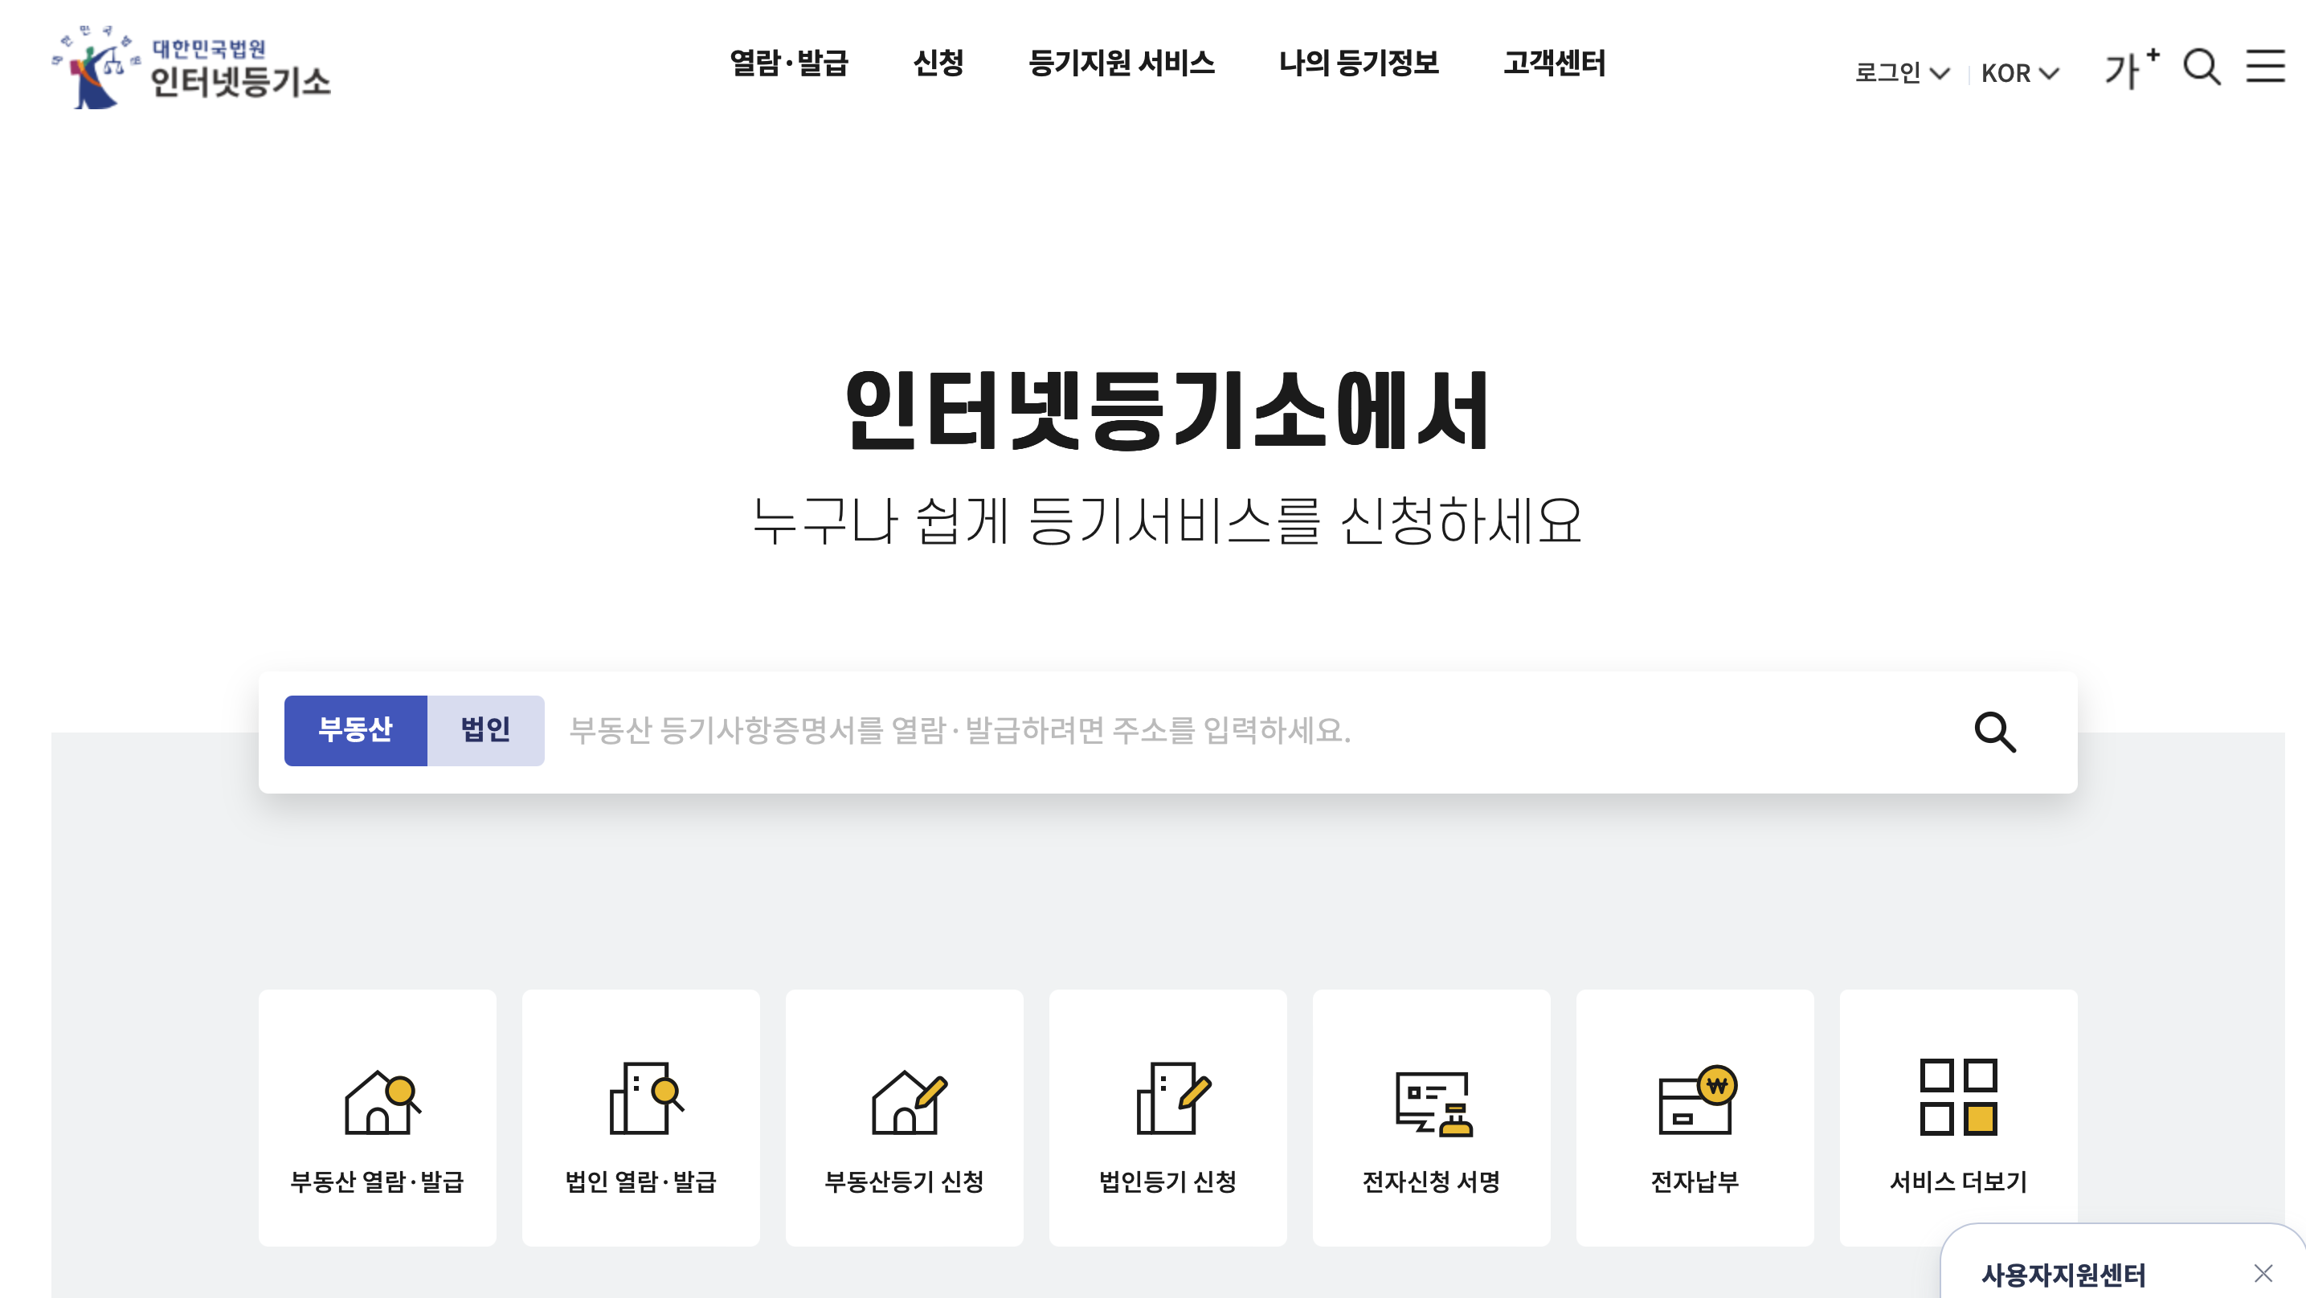2306x1298 pixels.
Task: Open the 열람·발급 menu
Action: click(x=789, y=63)
